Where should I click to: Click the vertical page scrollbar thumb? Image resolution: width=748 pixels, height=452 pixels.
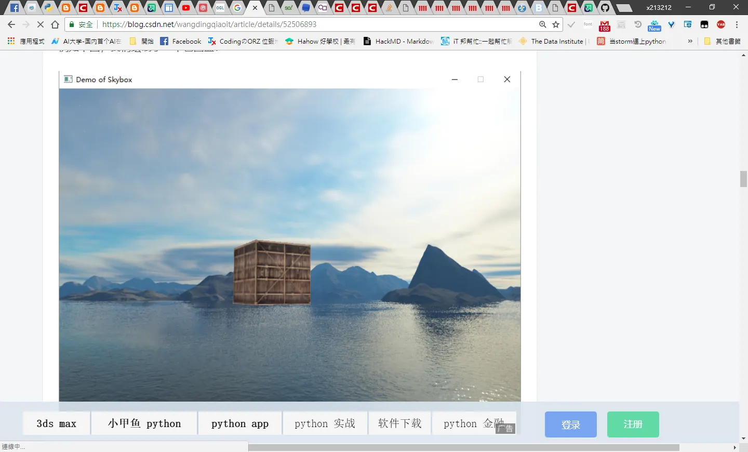point(744,179)
